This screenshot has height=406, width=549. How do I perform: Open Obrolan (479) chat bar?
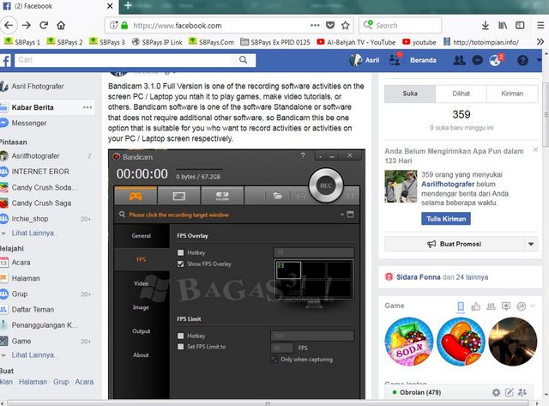(420, 392)
